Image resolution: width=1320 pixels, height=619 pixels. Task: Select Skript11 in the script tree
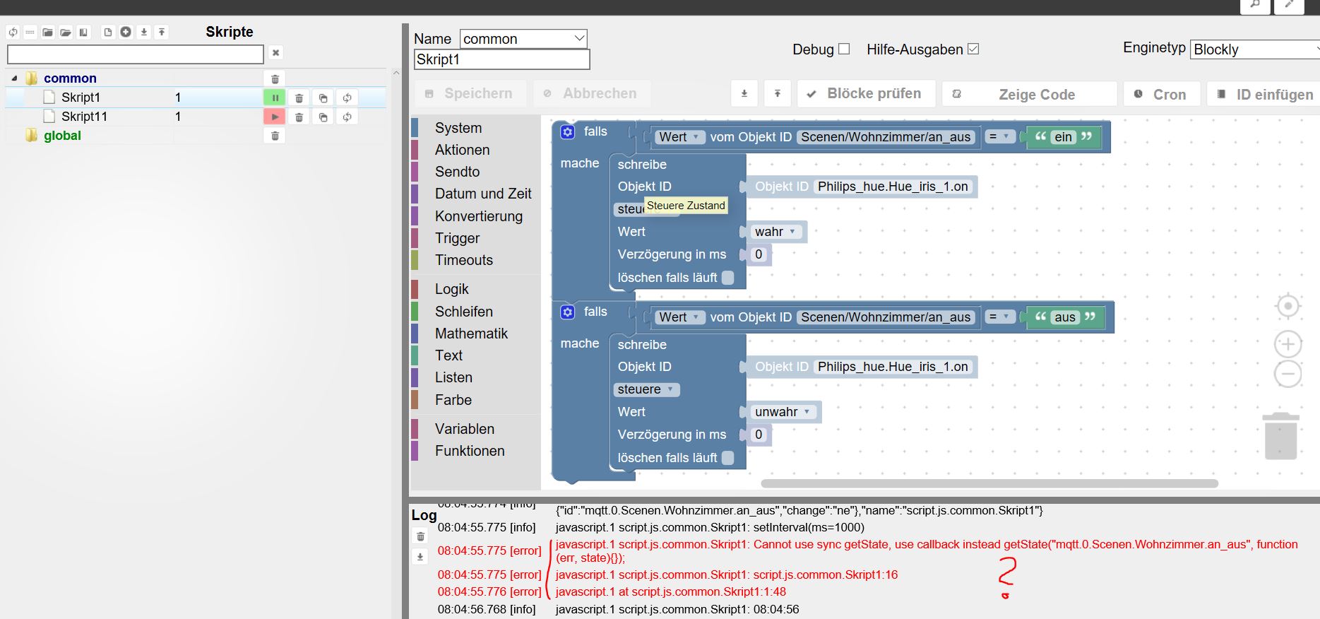pos(84,117)
